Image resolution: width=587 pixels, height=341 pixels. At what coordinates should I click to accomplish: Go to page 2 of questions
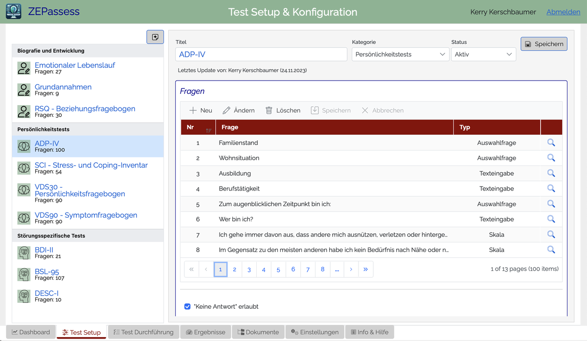pos(235,269)
